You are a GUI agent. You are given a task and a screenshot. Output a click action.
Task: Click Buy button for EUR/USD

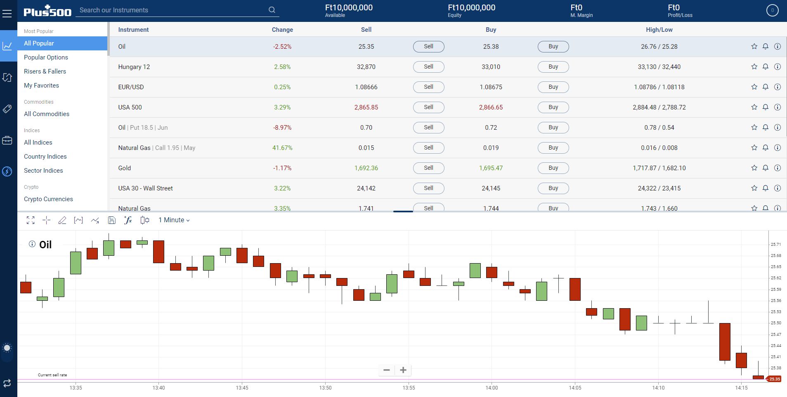click(553, 87)
